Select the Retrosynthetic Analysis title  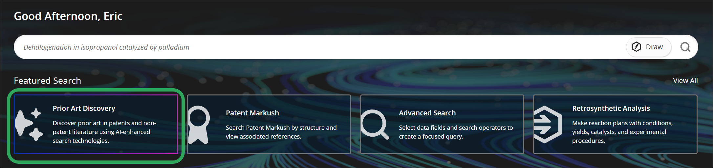611,108
